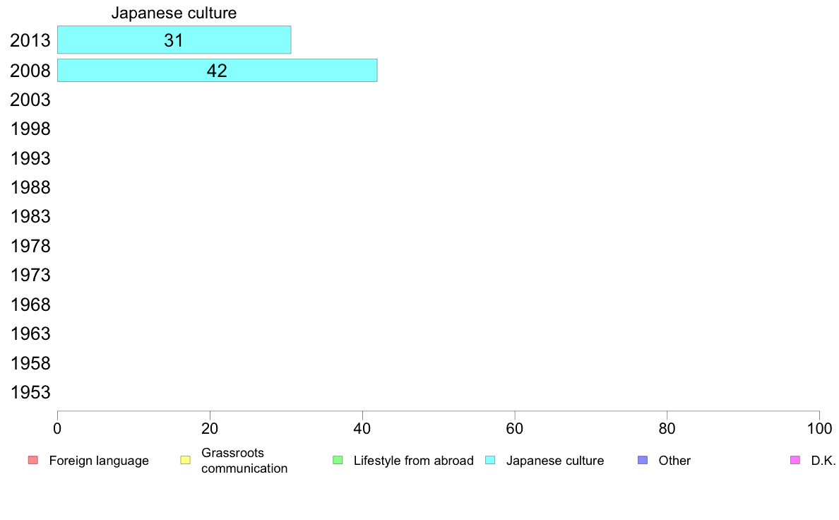Click the 2003 year label

pyautogui.click(x=30, y=100)
